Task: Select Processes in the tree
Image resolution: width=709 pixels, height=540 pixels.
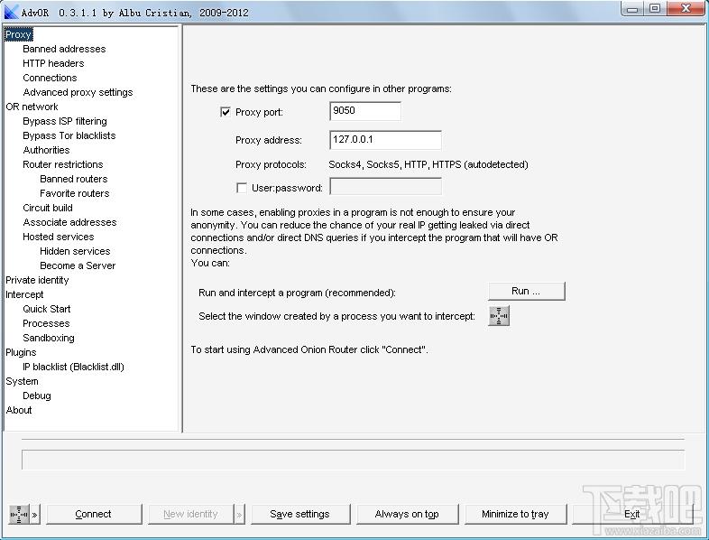Action: coord(46,324)
